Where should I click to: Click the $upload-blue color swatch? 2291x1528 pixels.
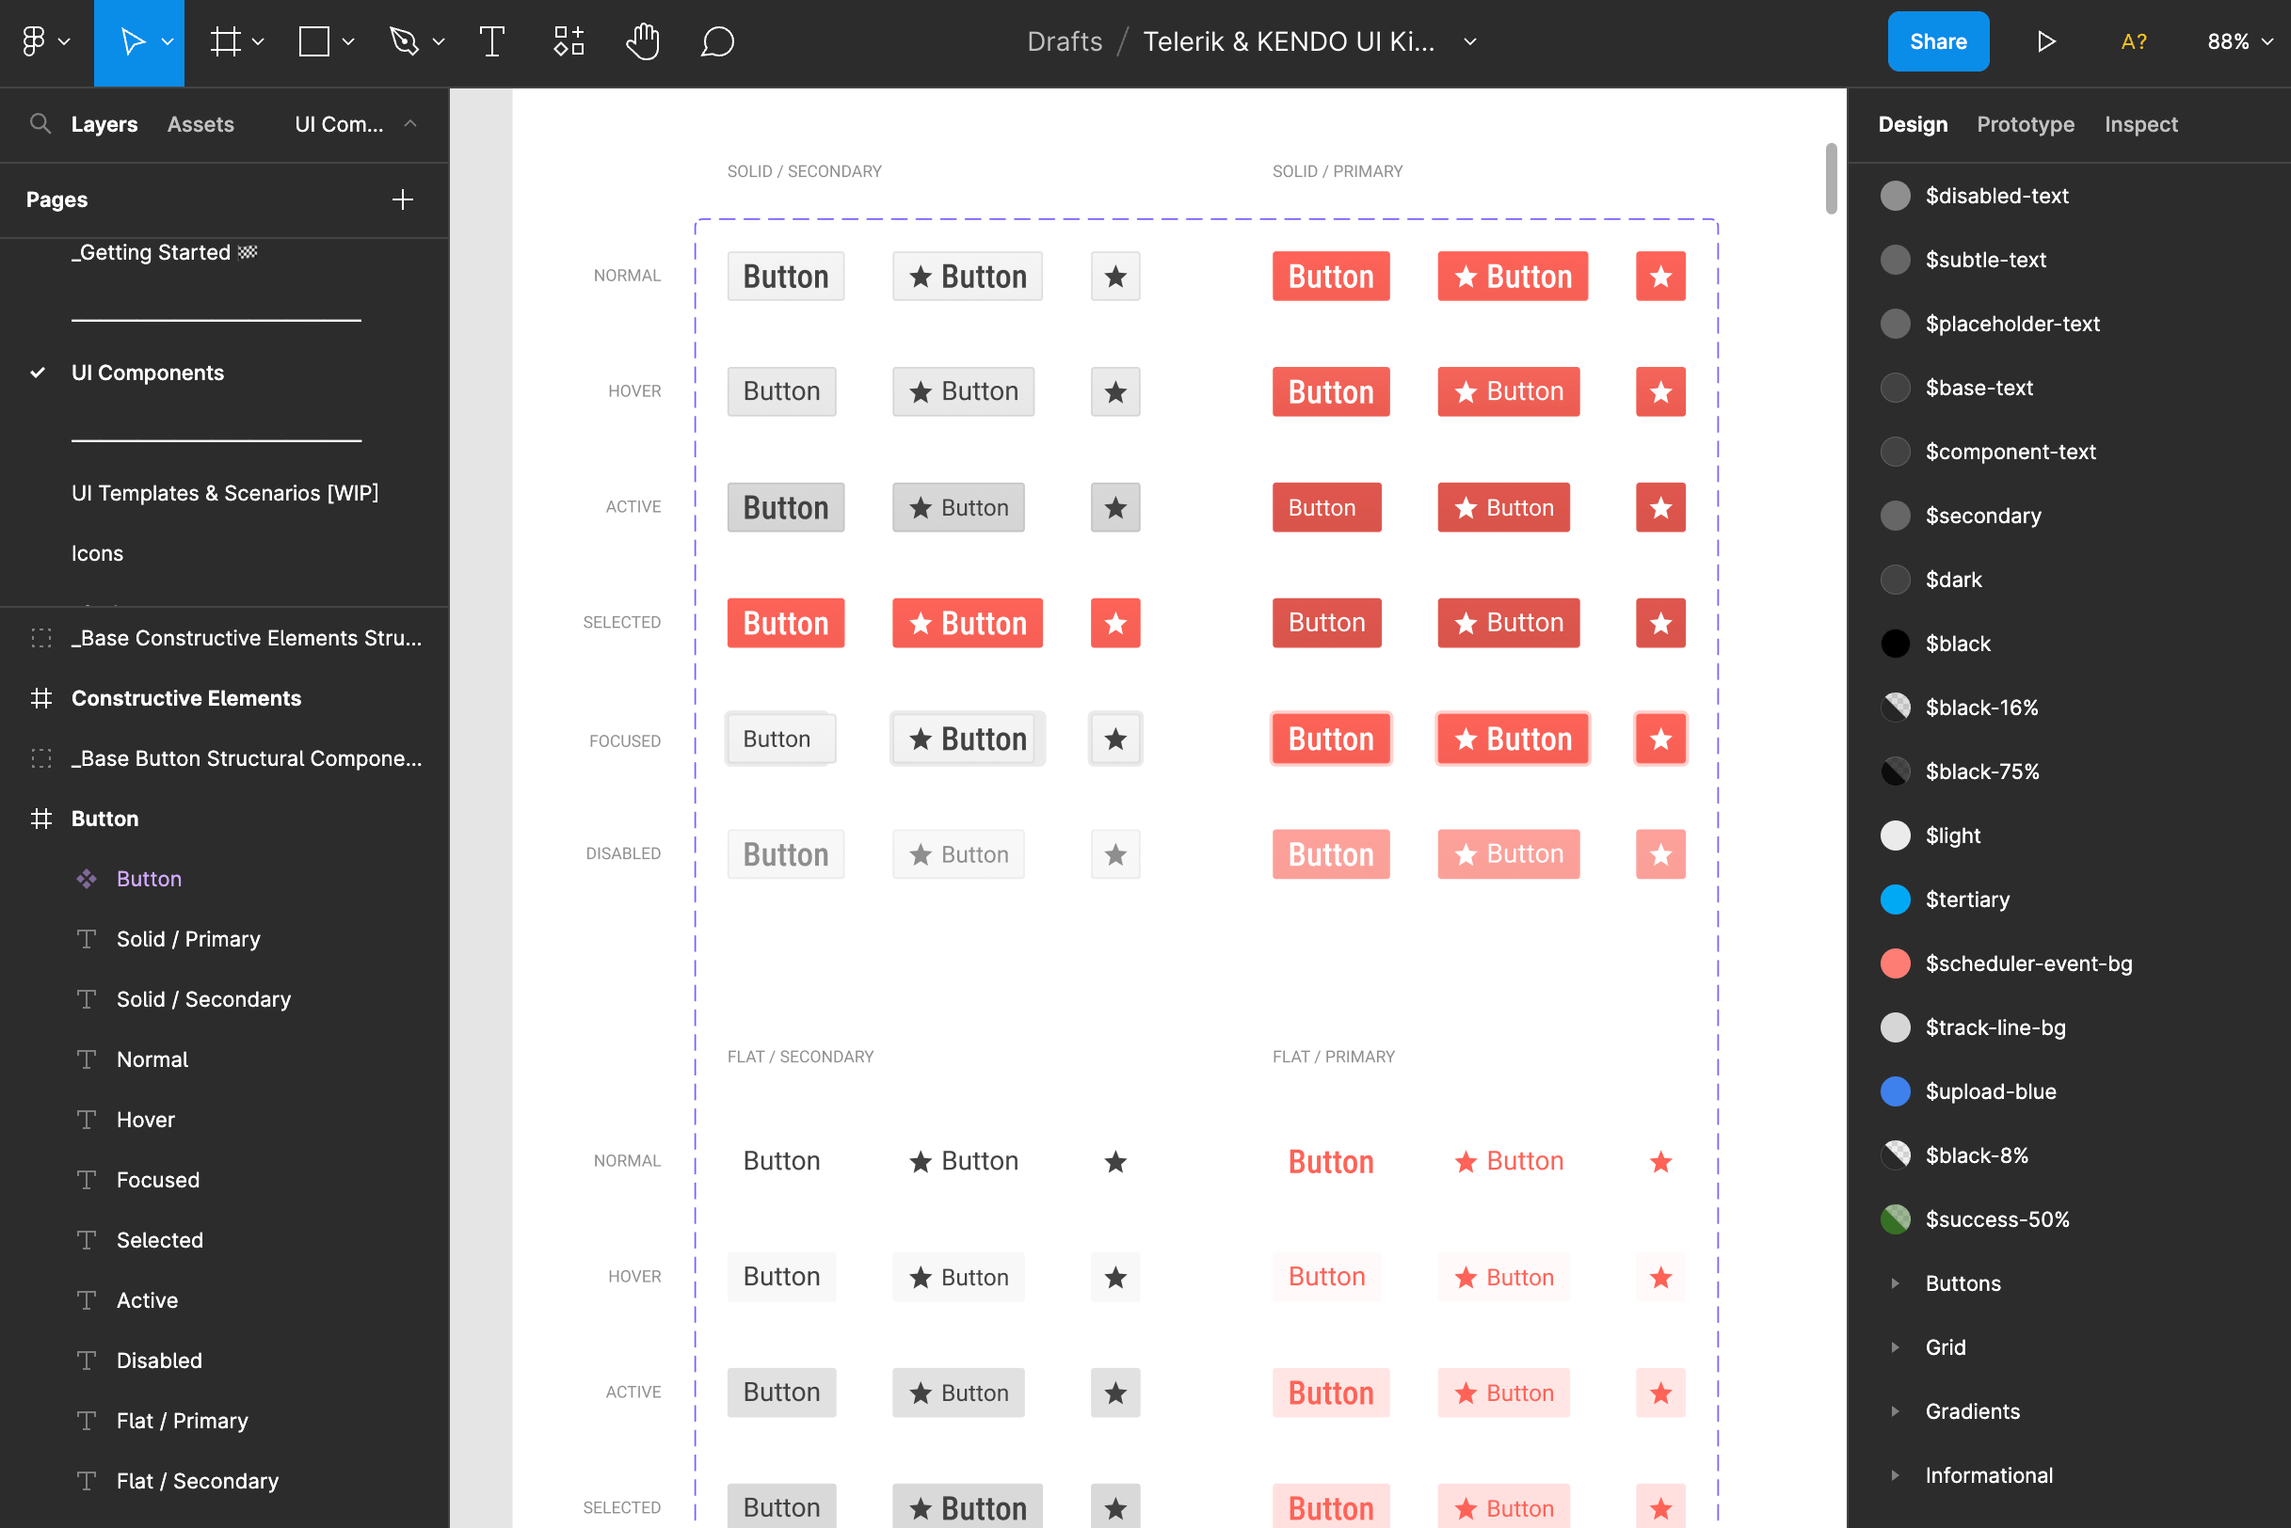[x=1895, y=1091]
